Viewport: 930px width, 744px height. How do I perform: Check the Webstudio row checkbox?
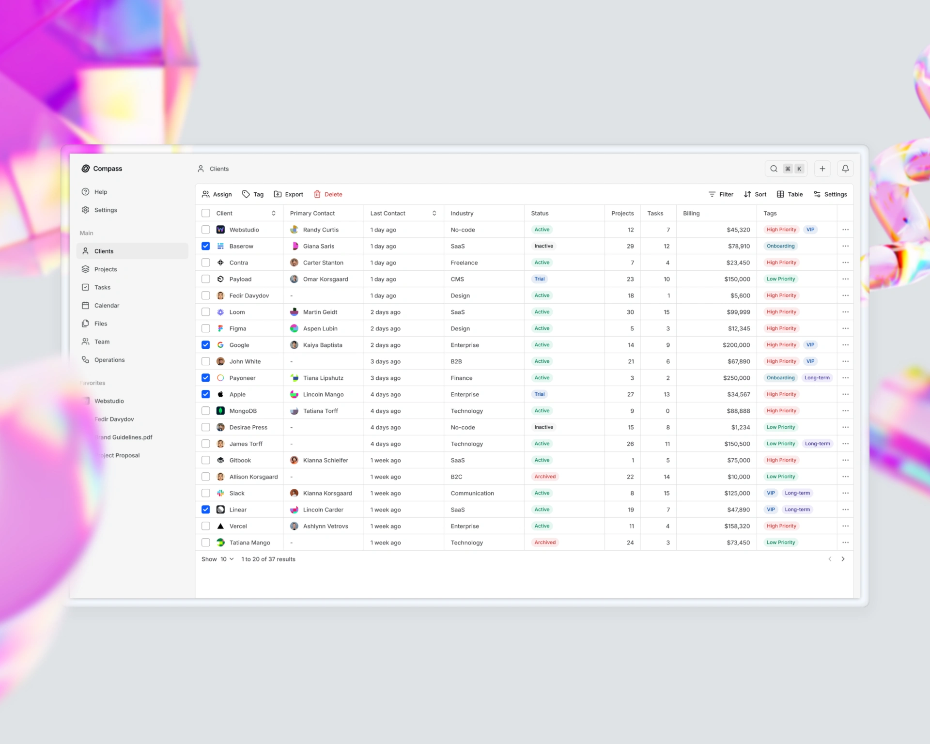click(x=206, y=230)
